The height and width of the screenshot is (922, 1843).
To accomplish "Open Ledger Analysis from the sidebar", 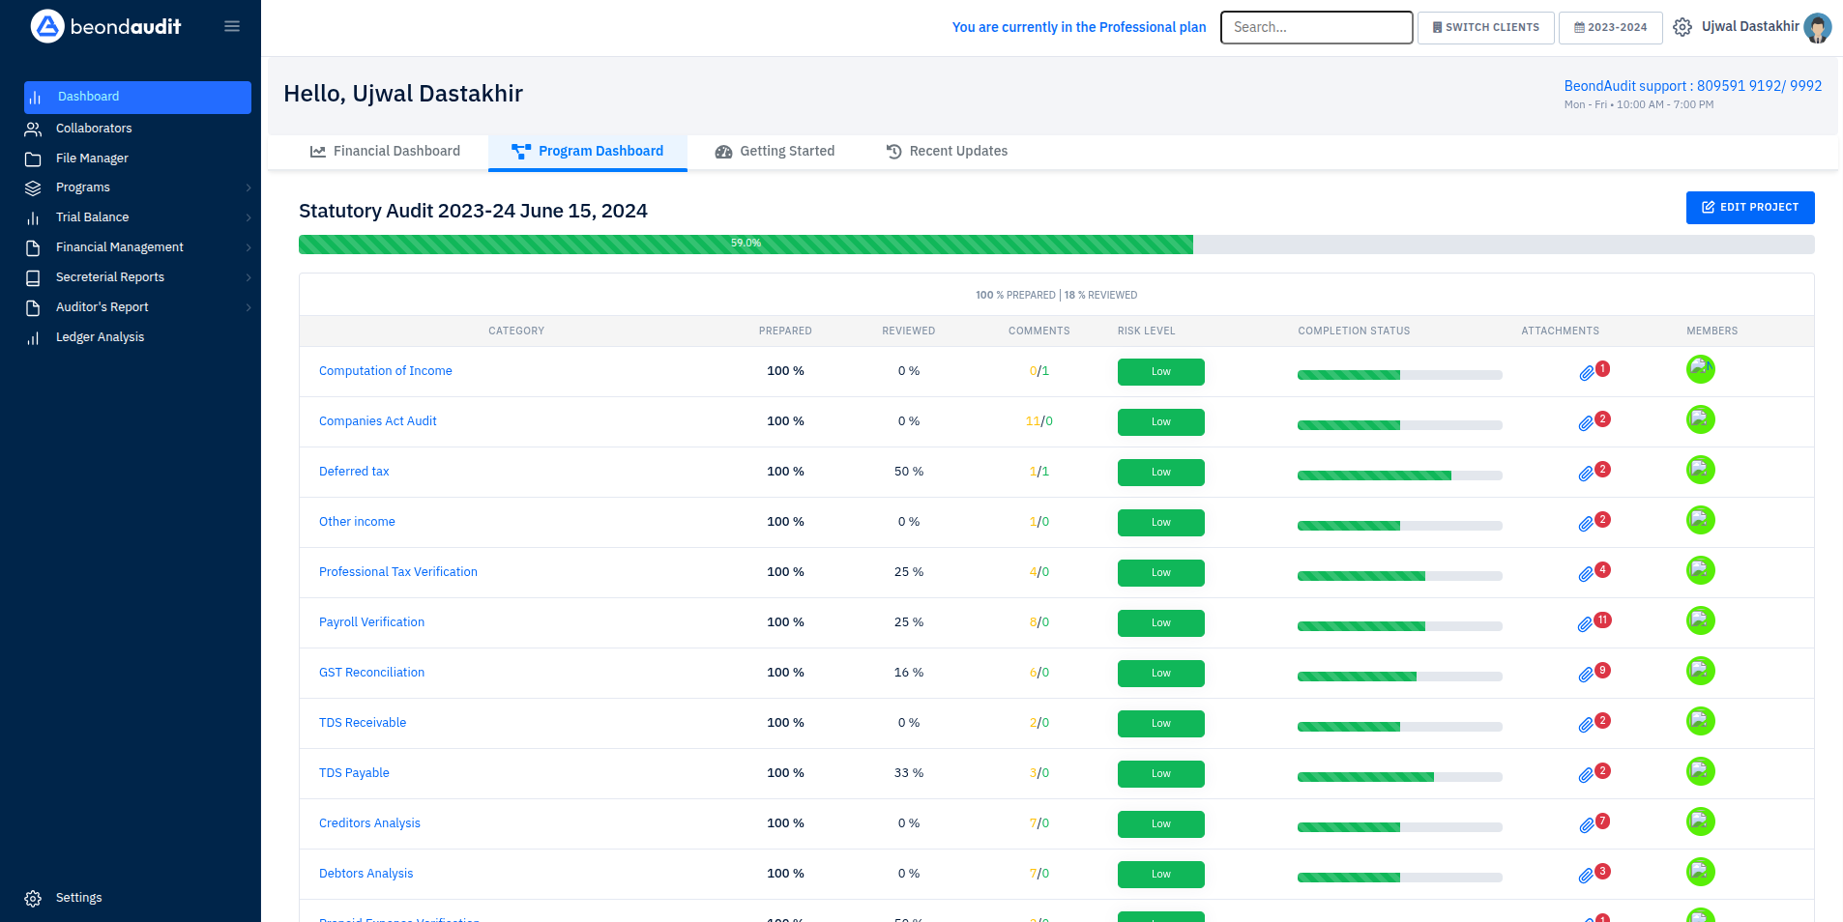I will (100, 336).
